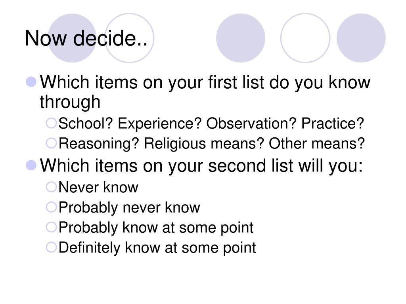
Task: Click the hollow bullet next to 'Never know'
Action: pyautogui.click(x=51, y=187)
